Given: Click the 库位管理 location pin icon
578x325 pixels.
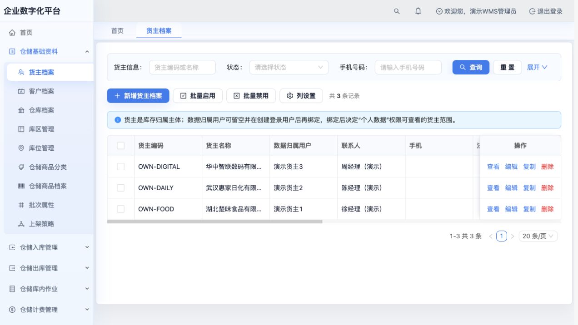Looking at the screenshot, I should pos(21,148).
